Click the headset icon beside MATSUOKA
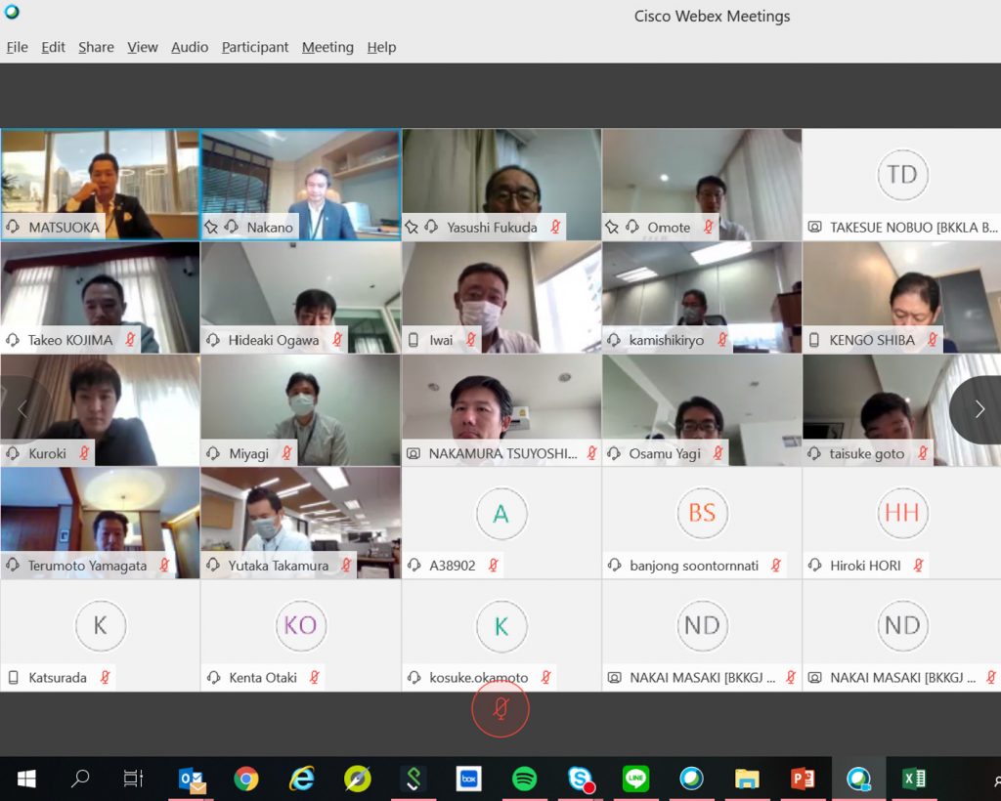1001x801 pixels. click(14, 227)
